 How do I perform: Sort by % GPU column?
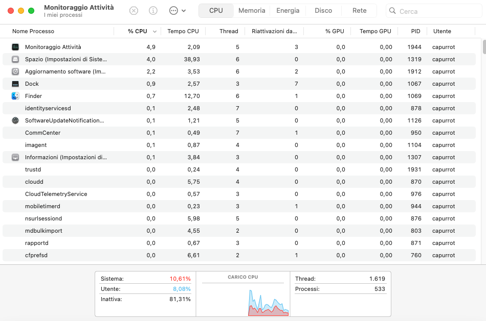335,31
